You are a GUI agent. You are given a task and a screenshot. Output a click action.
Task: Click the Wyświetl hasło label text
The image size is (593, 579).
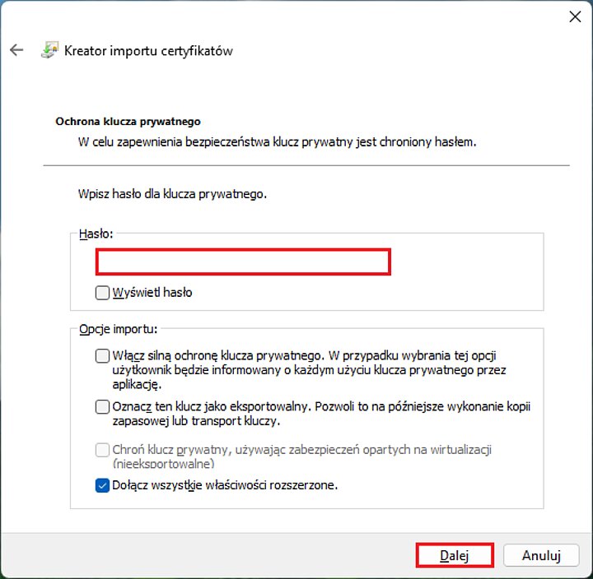[152, 293]
